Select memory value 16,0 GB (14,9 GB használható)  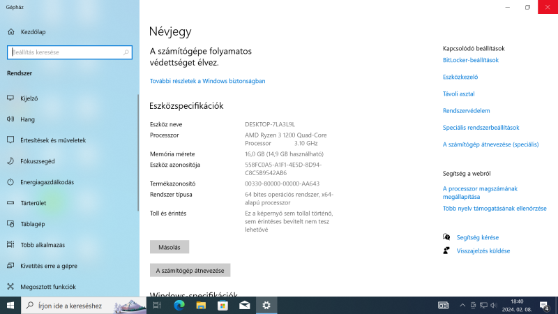coord(284,154)
